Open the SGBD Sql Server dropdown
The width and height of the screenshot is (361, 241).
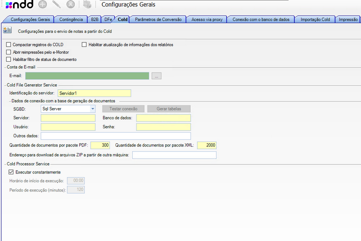coord(92,109)
